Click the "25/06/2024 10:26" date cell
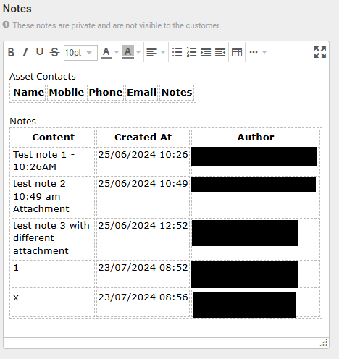339x359 pixels. tap(143, 161)
